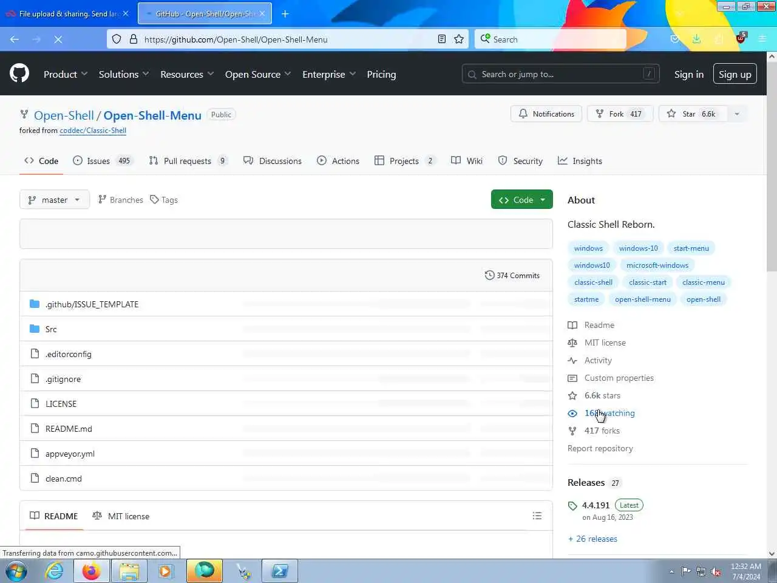This screenshot has height=583, width=777.
Task: Toggle reader view icon in address bar
Action: [442, 39]
